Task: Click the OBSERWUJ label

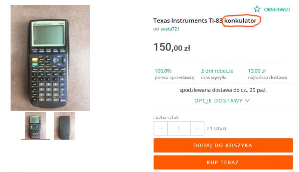Action: 277,9
